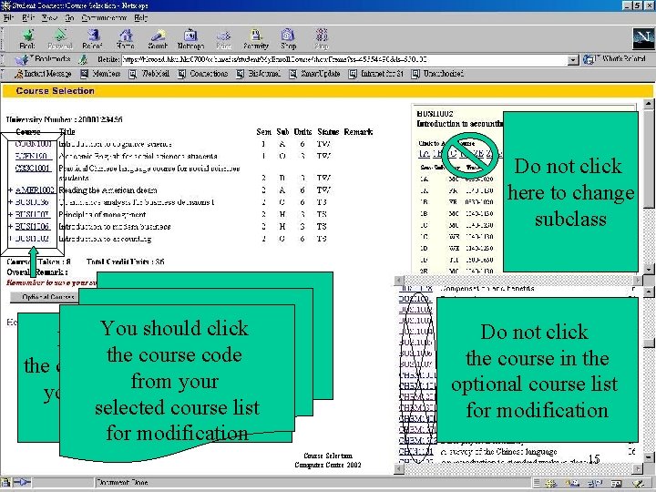Click the Forward navigation icon
Viewport: 656px width, 492px height.
tap(60, 39)
